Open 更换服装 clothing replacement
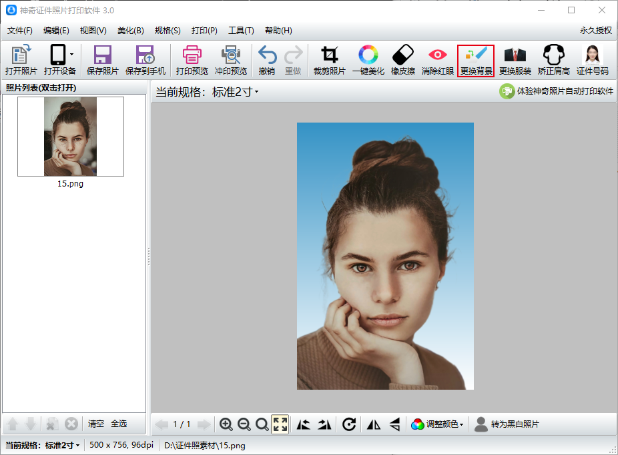Viewport: 618px width, 455px height. (515, 60)
